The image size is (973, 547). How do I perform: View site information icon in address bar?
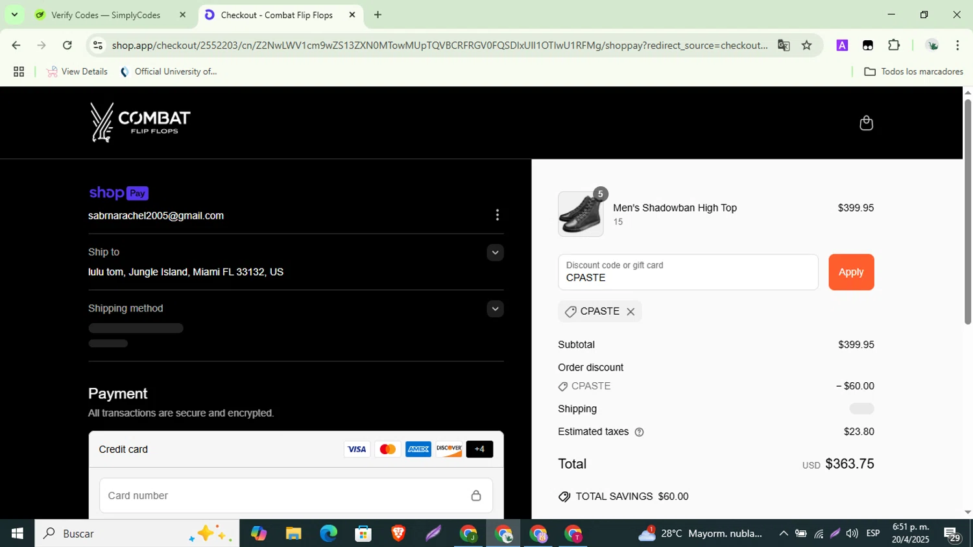click(98, 45)
